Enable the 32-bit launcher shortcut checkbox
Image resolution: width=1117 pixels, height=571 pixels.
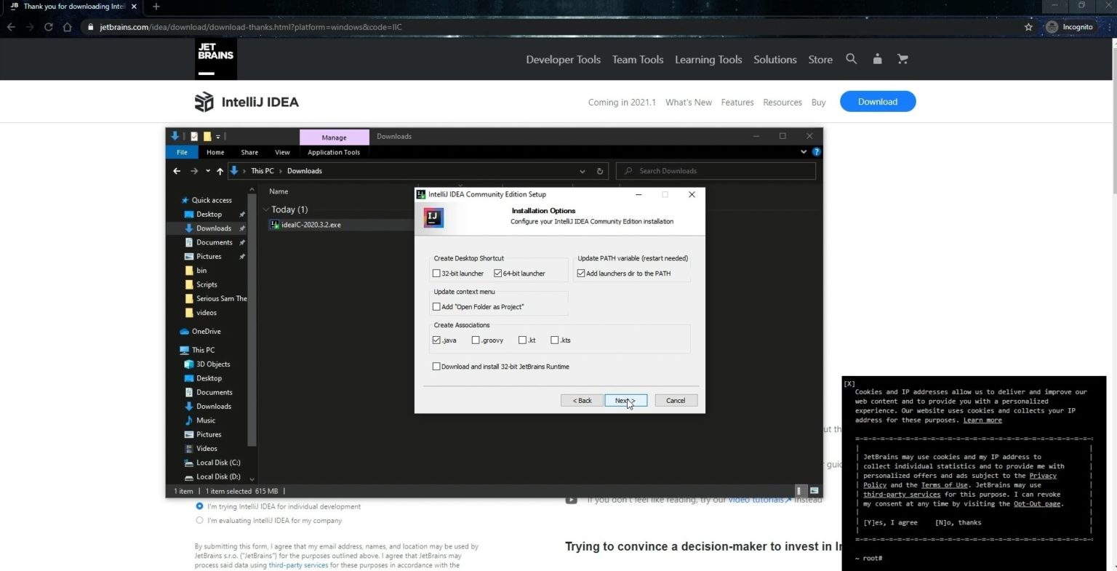(x=436, y=273)
